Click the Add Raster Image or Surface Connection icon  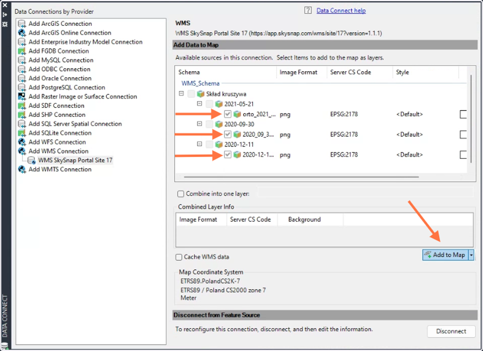[22, 97]
